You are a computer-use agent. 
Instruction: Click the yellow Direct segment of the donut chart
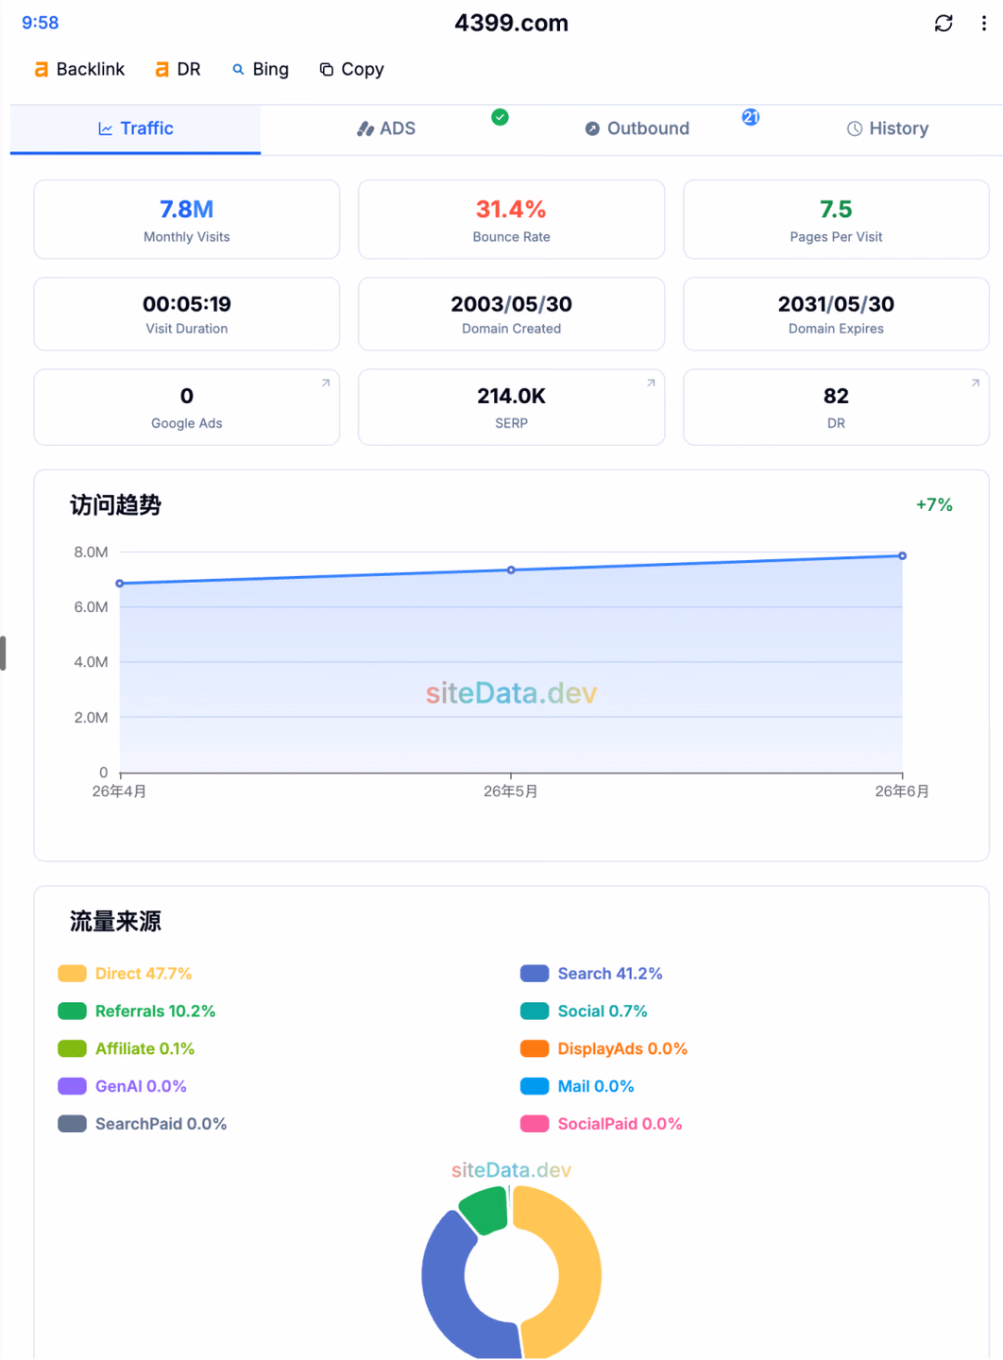point(578,1270)
